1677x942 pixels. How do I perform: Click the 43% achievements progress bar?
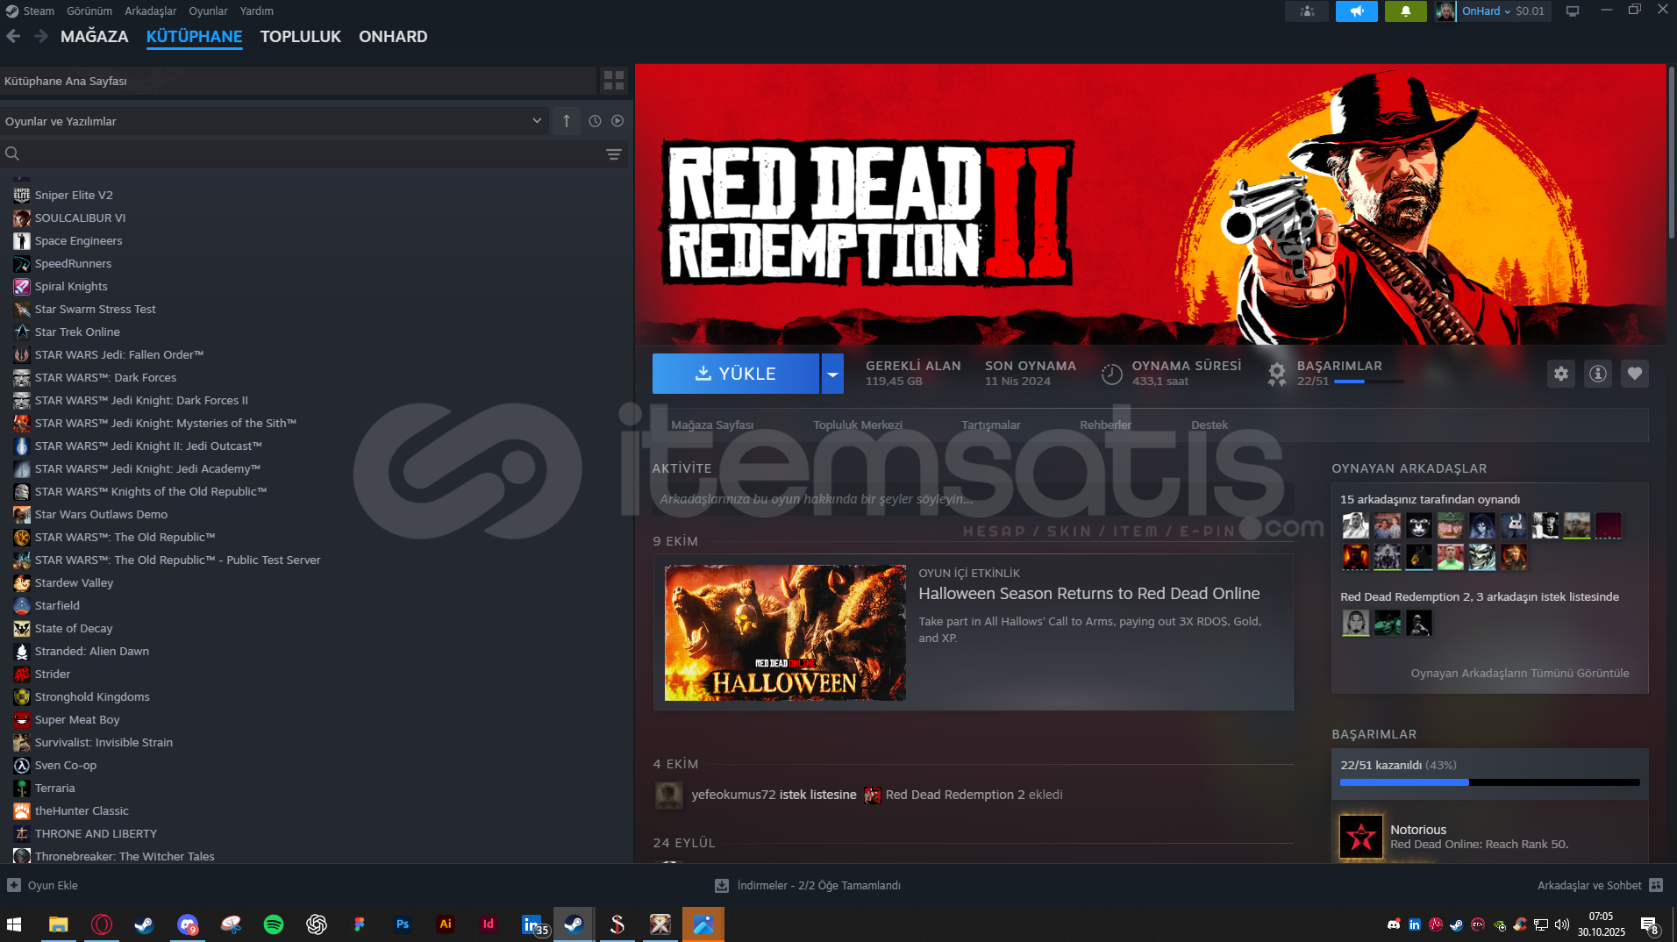1490,782
